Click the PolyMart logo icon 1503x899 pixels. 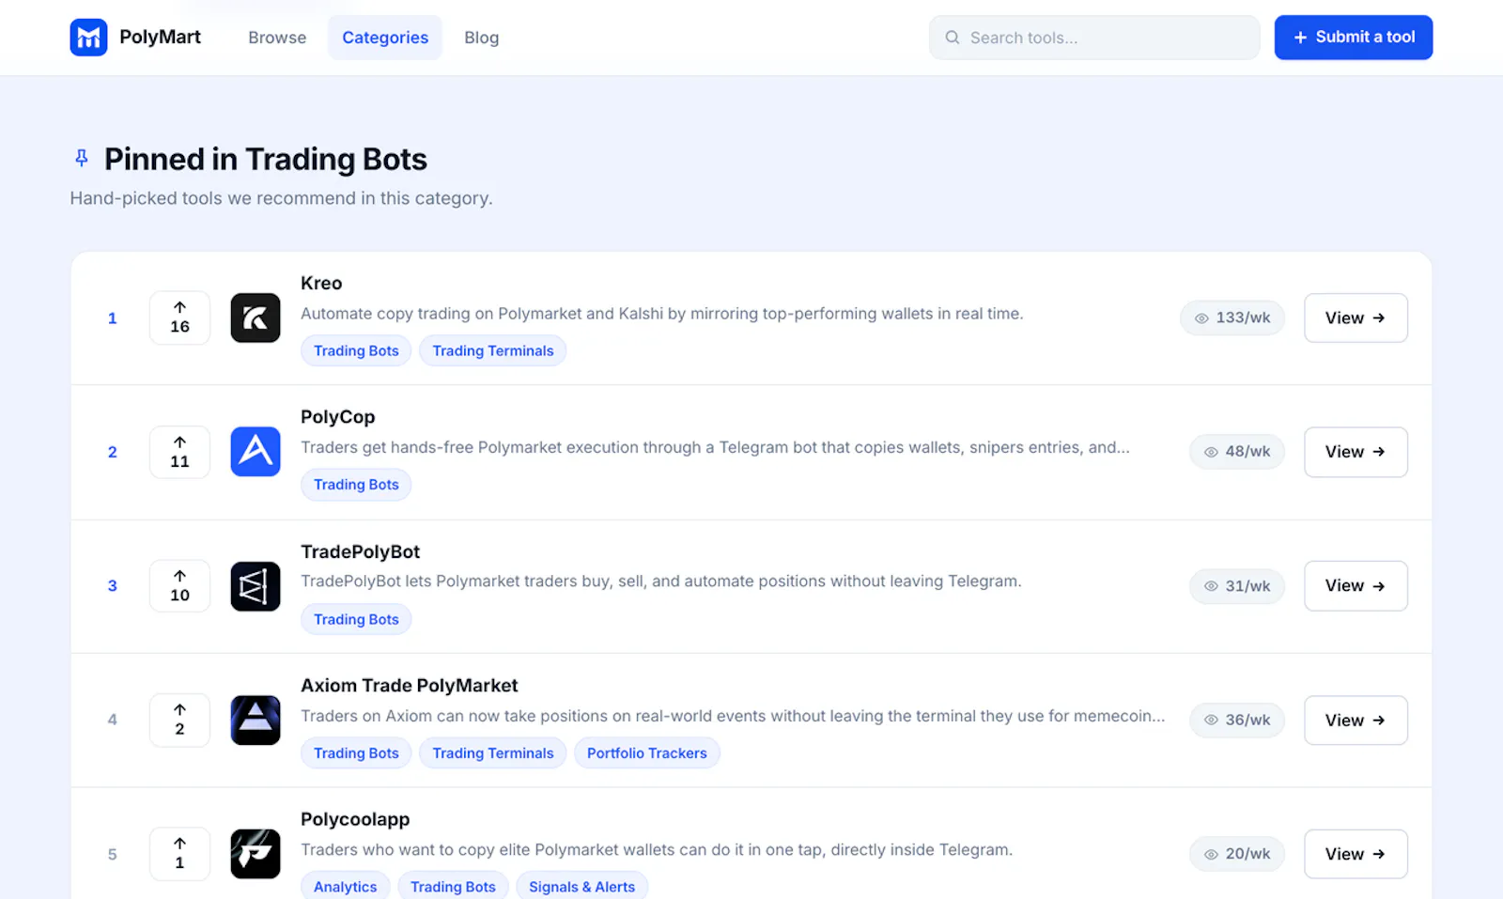tap(88, 38)
